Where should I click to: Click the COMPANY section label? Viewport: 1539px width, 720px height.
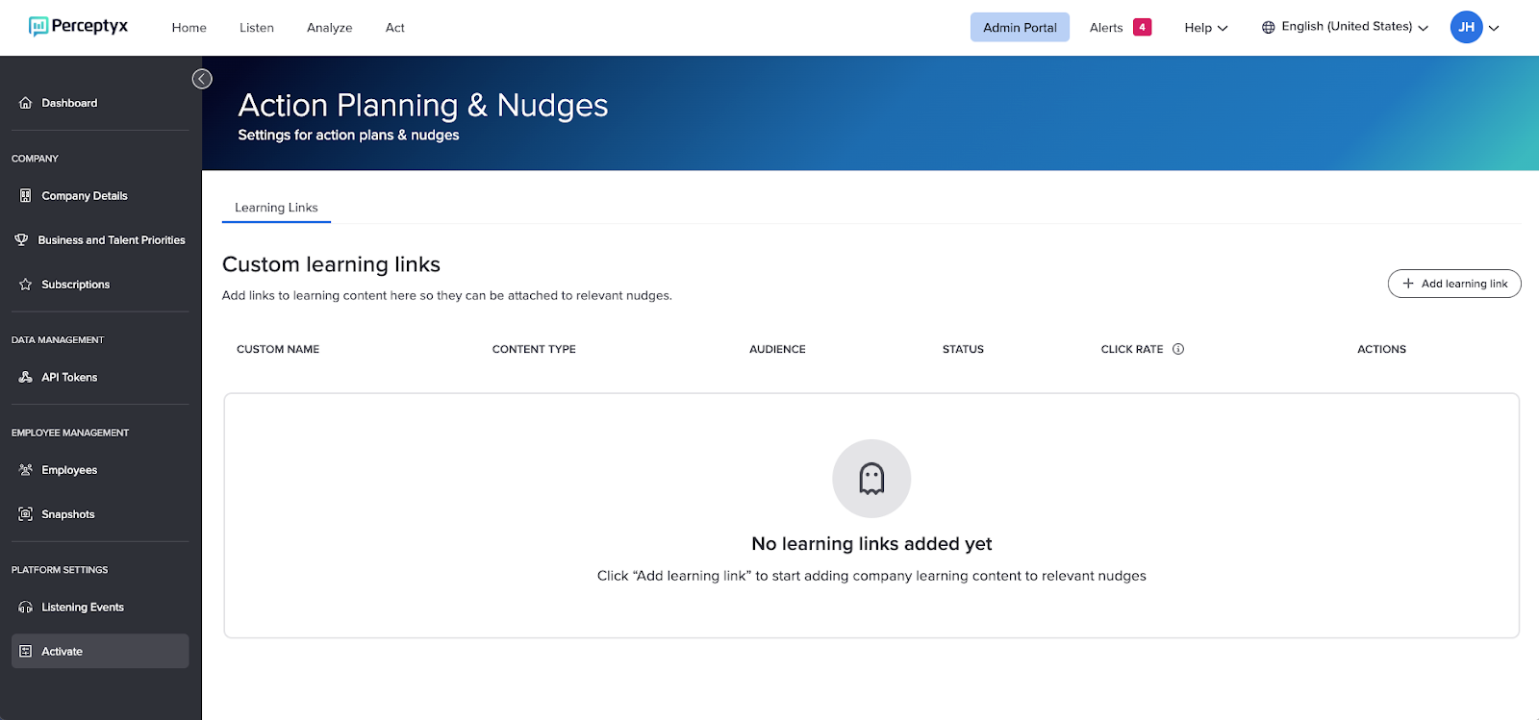click(35, 159)
